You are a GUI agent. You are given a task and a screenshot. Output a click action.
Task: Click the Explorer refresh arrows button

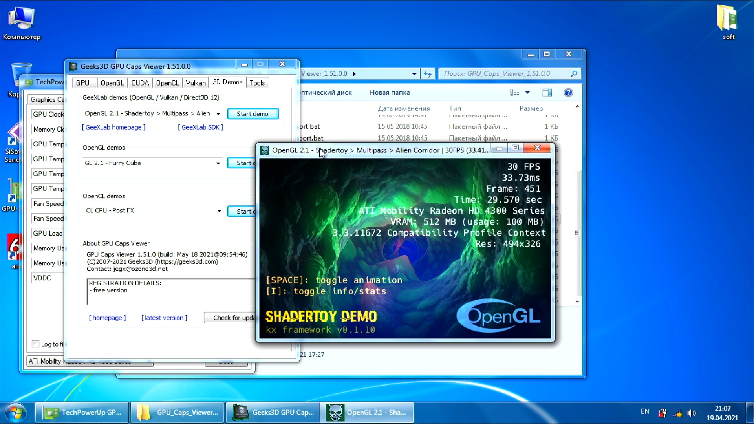coord(427,74)
